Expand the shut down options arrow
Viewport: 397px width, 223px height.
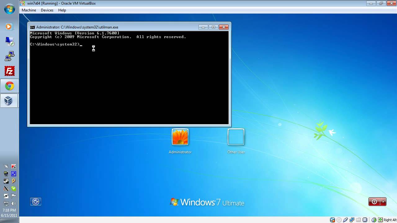[x=383, y=202]
